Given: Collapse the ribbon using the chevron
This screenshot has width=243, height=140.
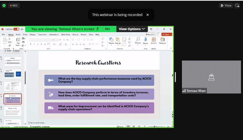Looking at the screenshot, I should pos(171,48).
